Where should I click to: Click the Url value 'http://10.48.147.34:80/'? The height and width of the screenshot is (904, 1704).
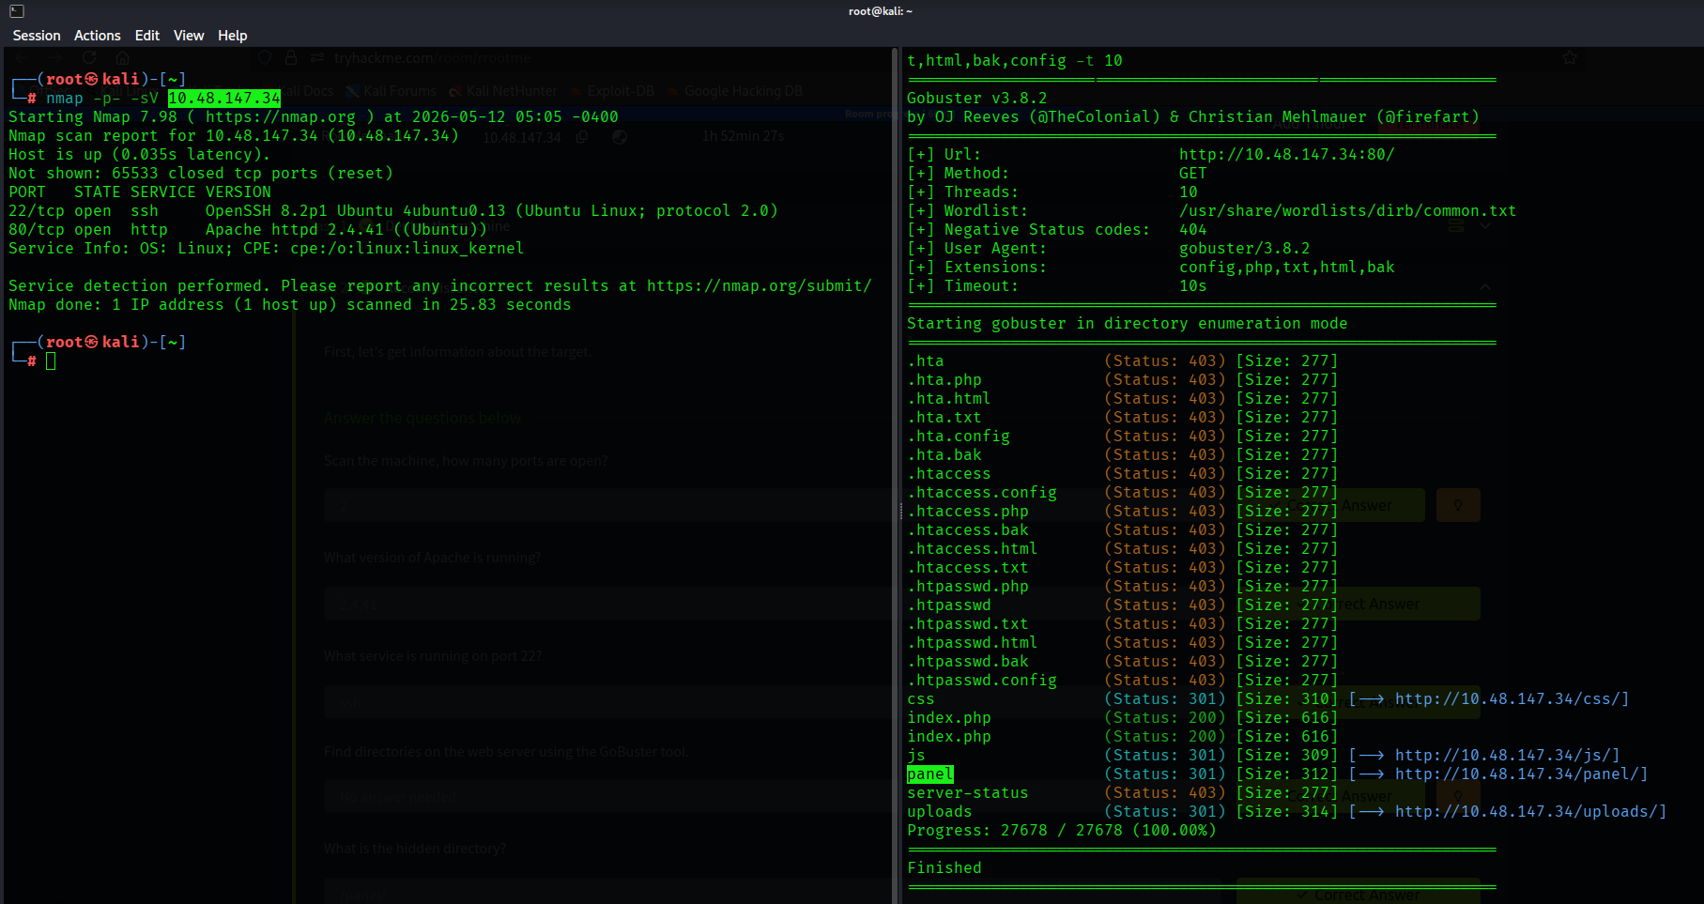click(1287, 154)
